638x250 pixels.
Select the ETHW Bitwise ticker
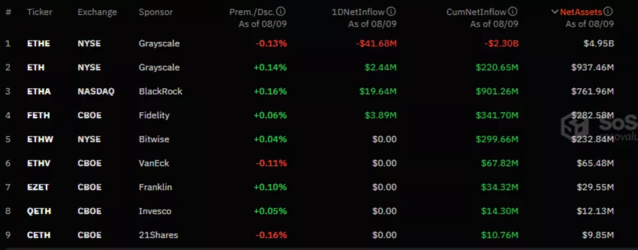click(40, 140)
